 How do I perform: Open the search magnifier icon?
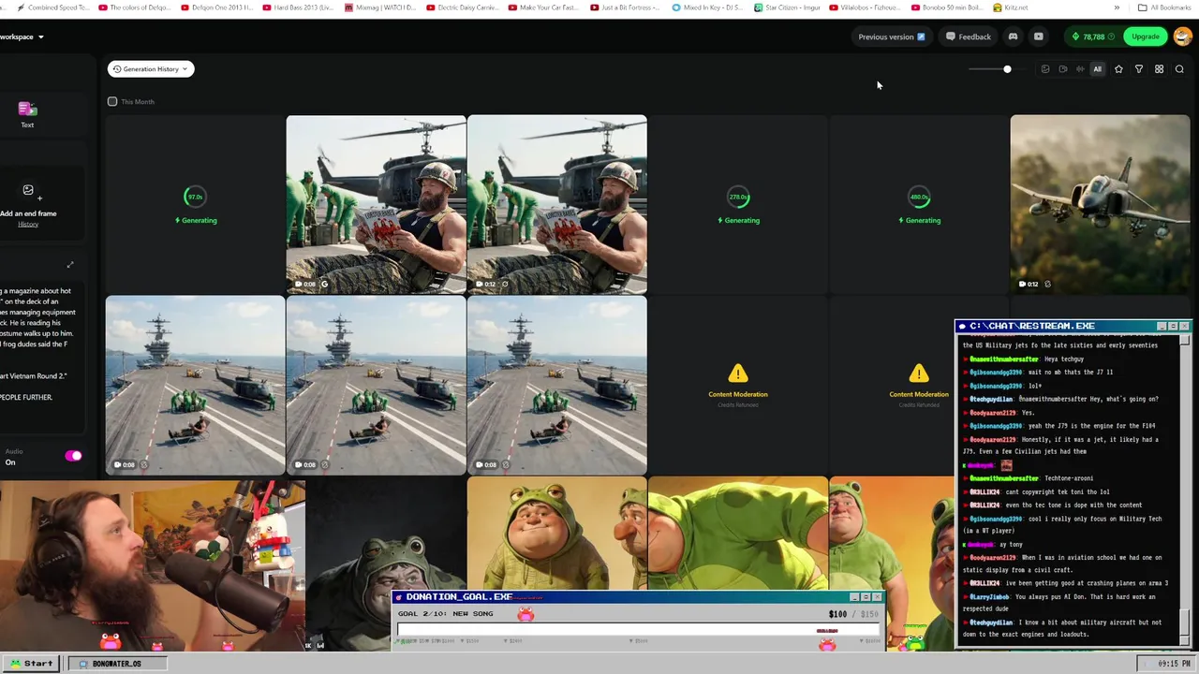(x=1179, y=69)
